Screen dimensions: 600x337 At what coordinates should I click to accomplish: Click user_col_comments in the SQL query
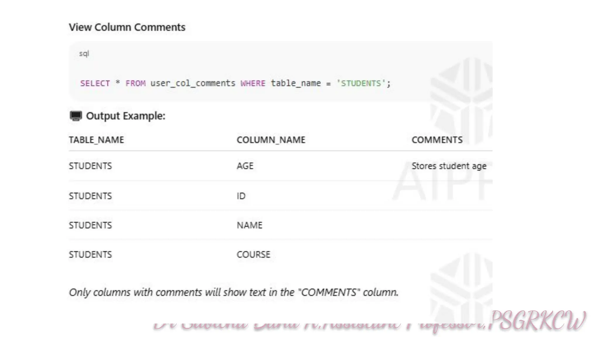coord(193,83)
